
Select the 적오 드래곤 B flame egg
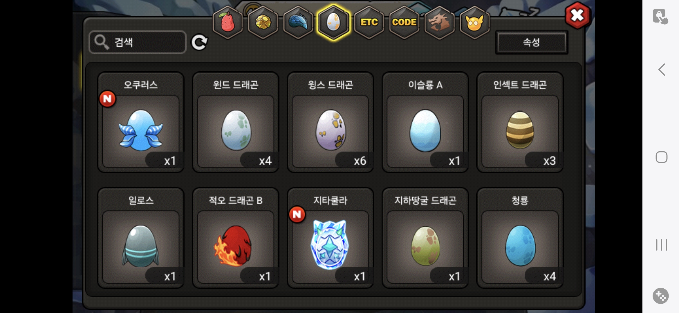[x=236, y=238]
